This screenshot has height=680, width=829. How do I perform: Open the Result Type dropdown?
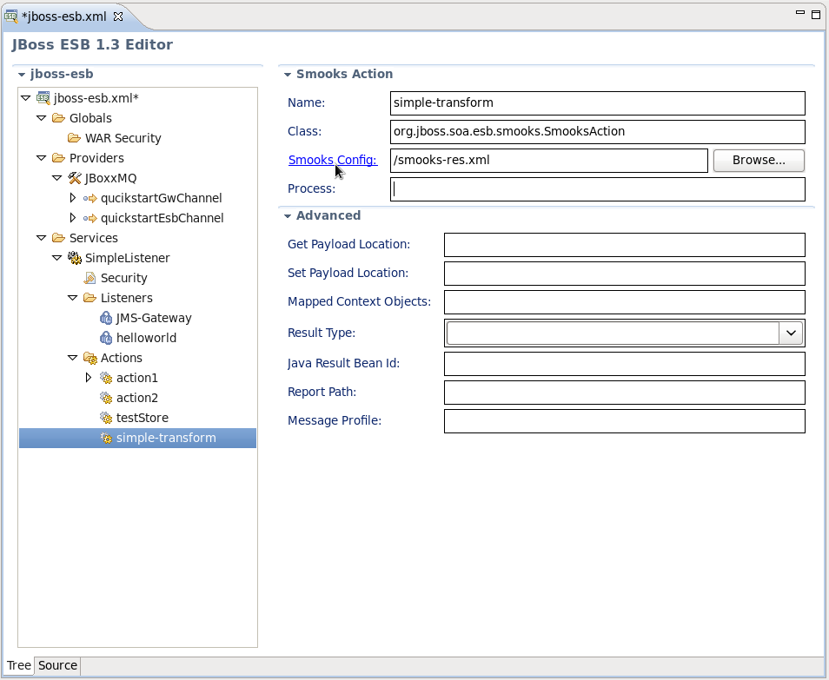(x=791, y=333)
